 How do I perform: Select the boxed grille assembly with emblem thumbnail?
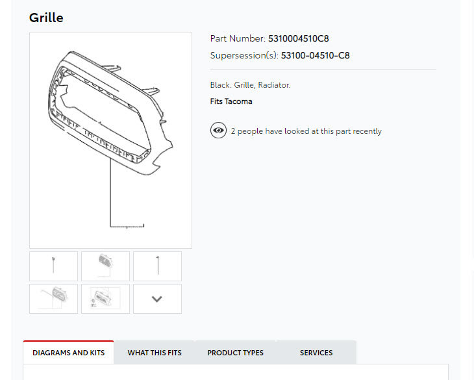(x=105, y=299)
